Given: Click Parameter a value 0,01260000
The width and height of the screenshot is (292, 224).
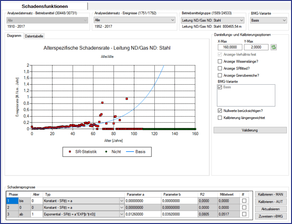Looking at the screenshot, I should pos(143,214).
